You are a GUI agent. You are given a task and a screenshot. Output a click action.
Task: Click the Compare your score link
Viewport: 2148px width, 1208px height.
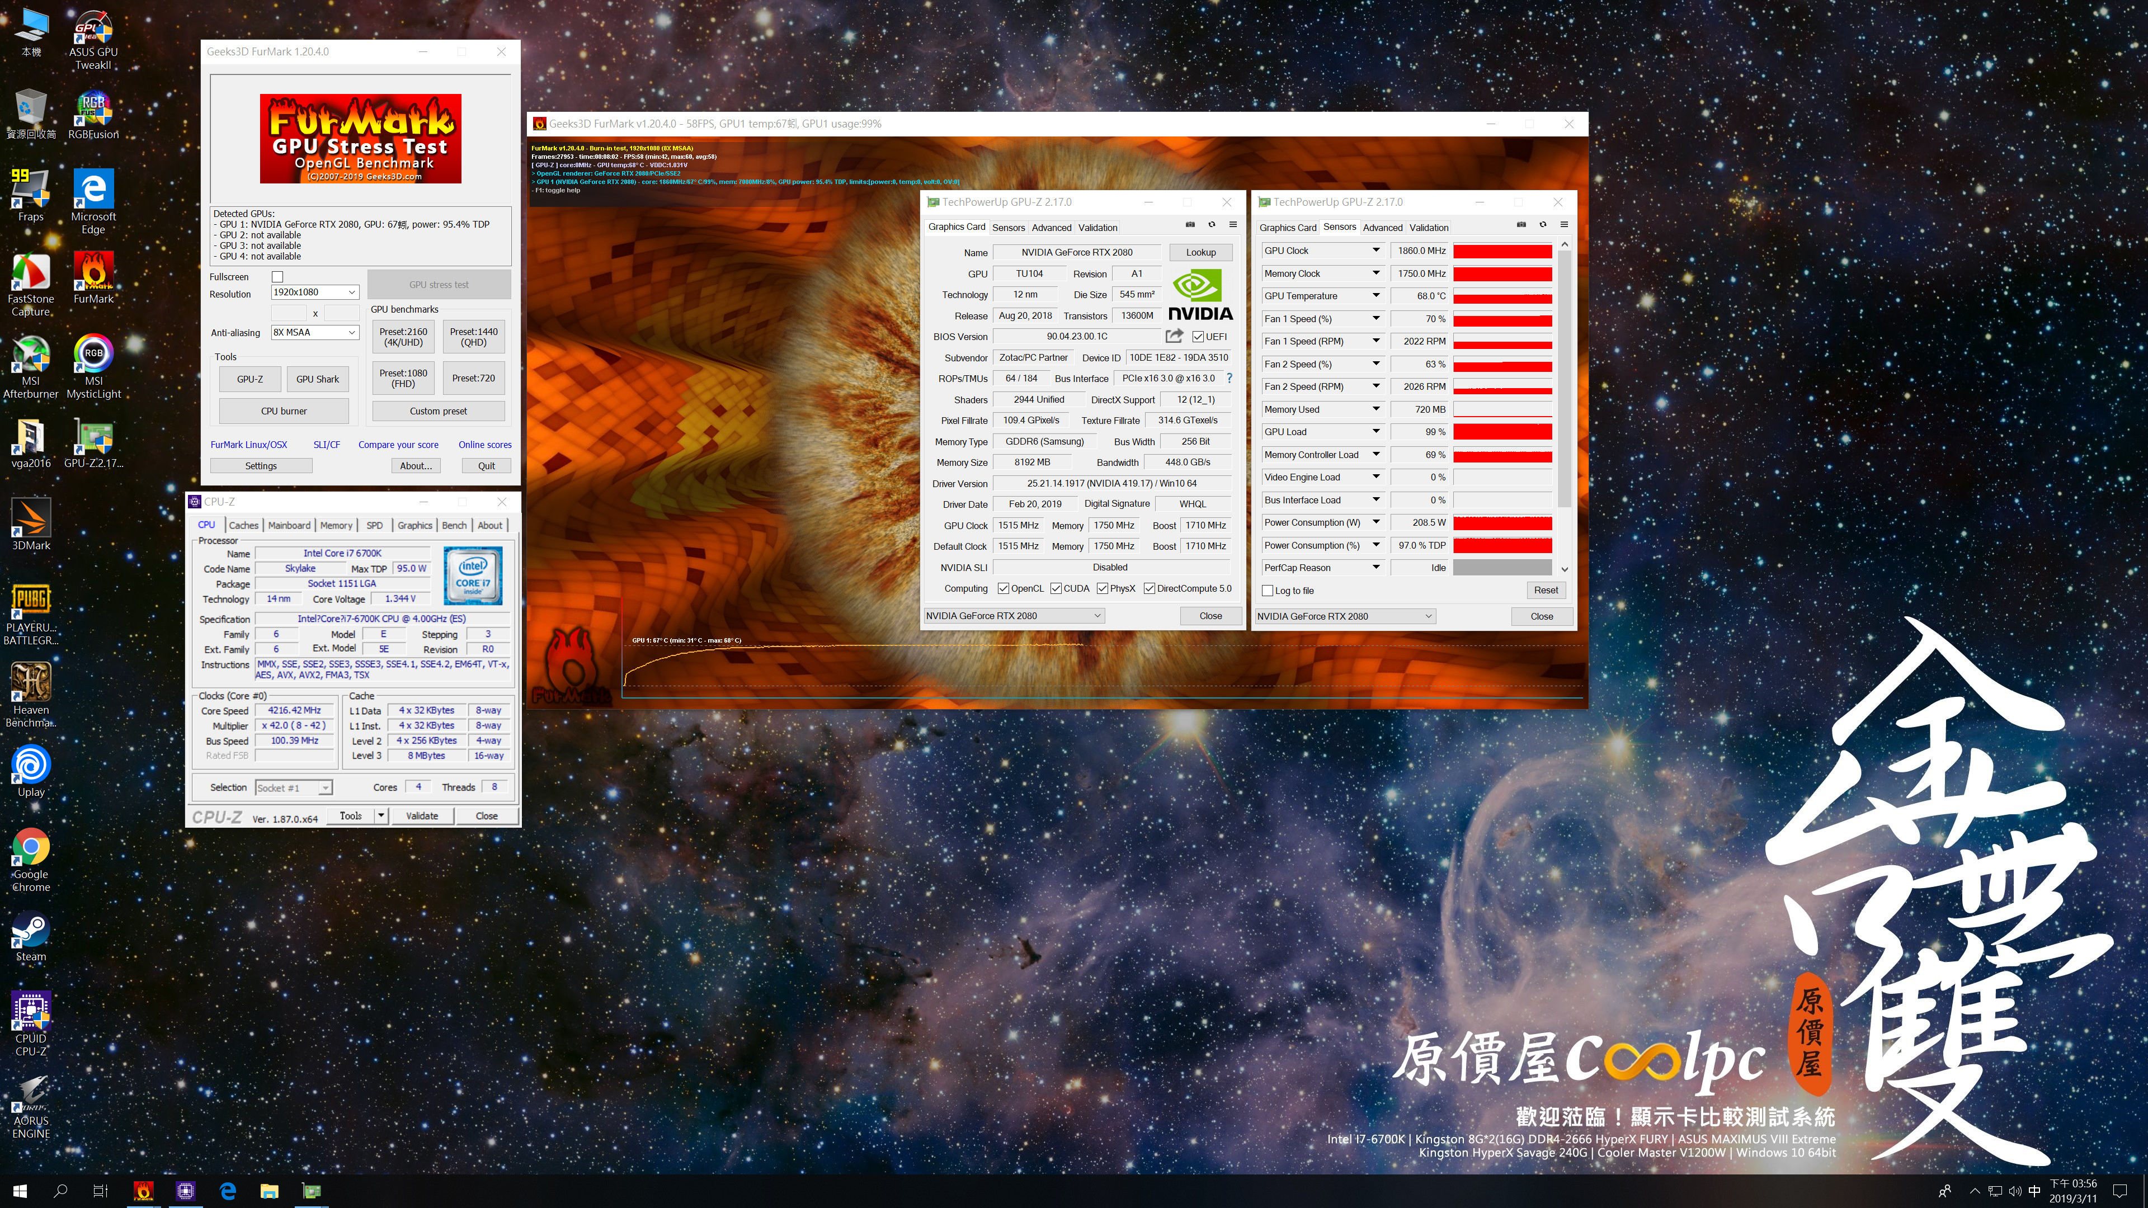[399, 445]
